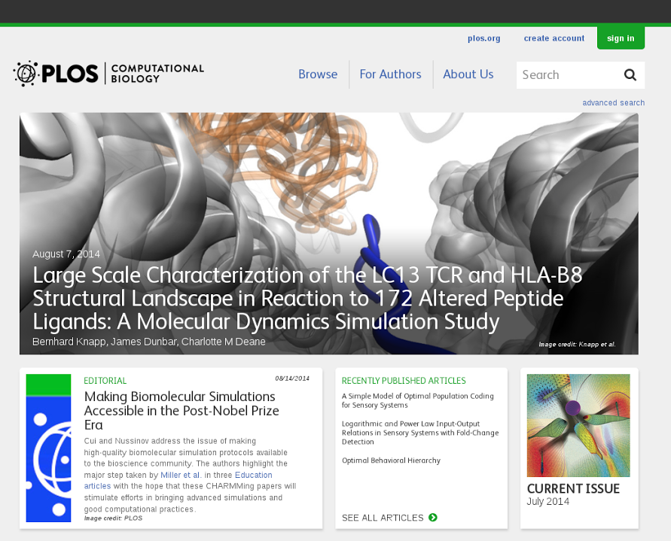671x541 pixels.
Task: Open the editorial on Making Biomolecular Simulations
Action: pyautogui.click(x=181, y=411)
